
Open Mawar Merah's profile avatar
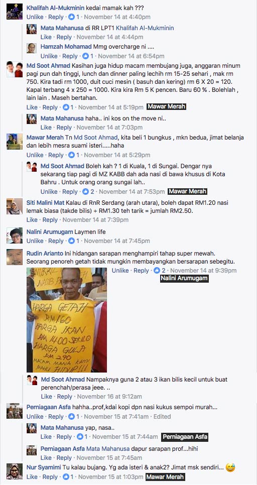click(15, 142)
